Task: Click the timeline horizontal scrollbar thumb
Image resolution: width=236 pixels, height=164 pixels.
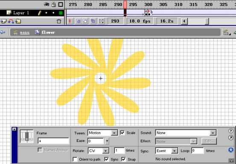Action: click(207, 21)
